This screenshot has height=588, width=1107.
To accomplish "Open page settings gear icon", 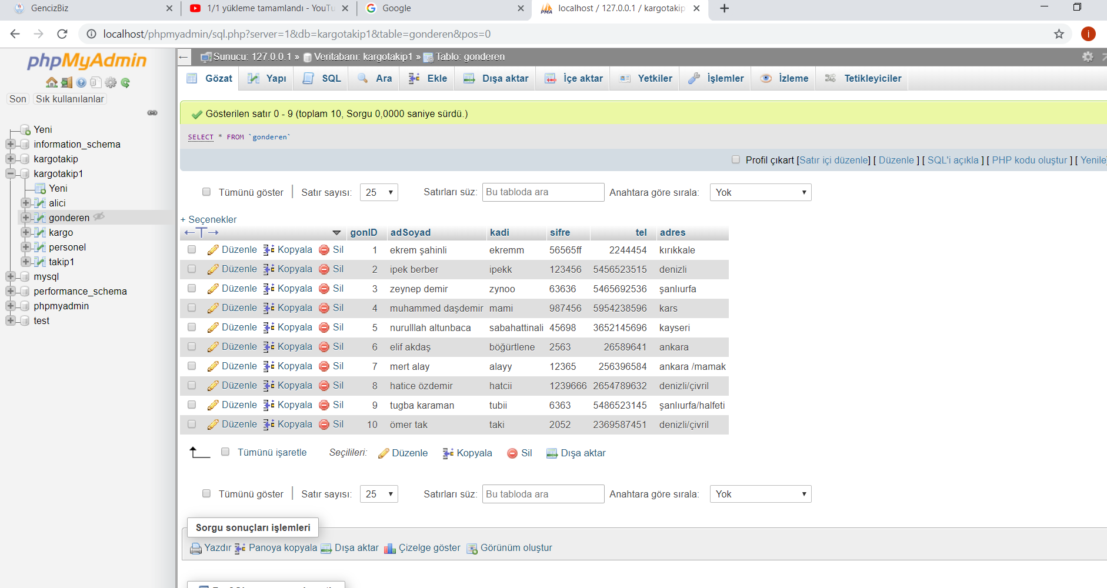I will [x=1088, y=56].
